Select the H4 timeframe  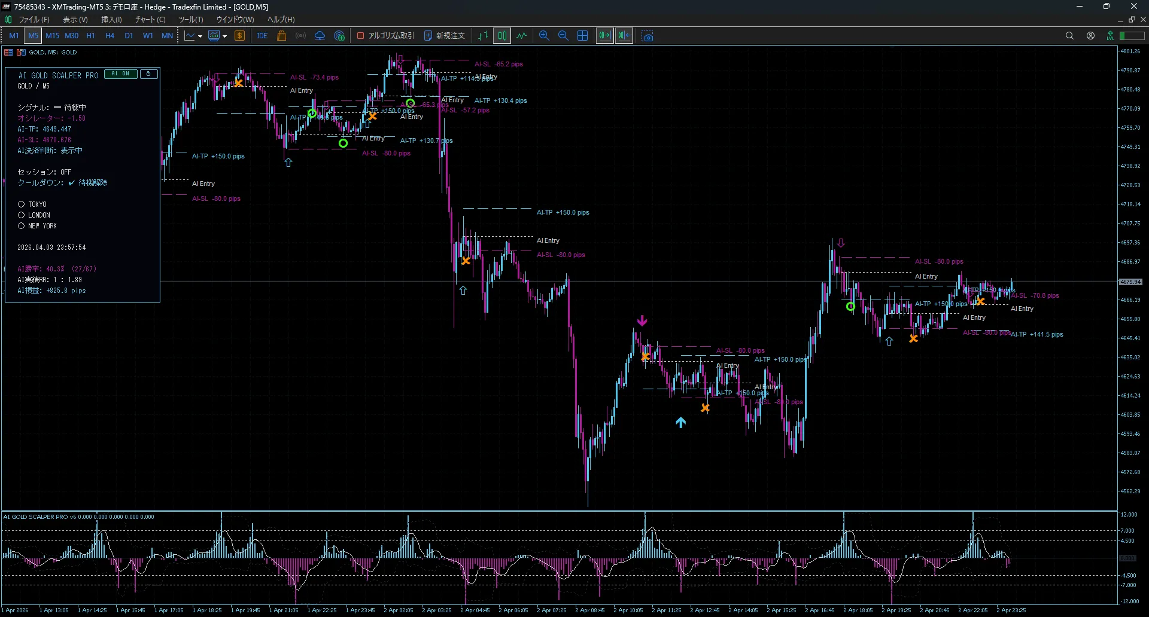(110, 36)
